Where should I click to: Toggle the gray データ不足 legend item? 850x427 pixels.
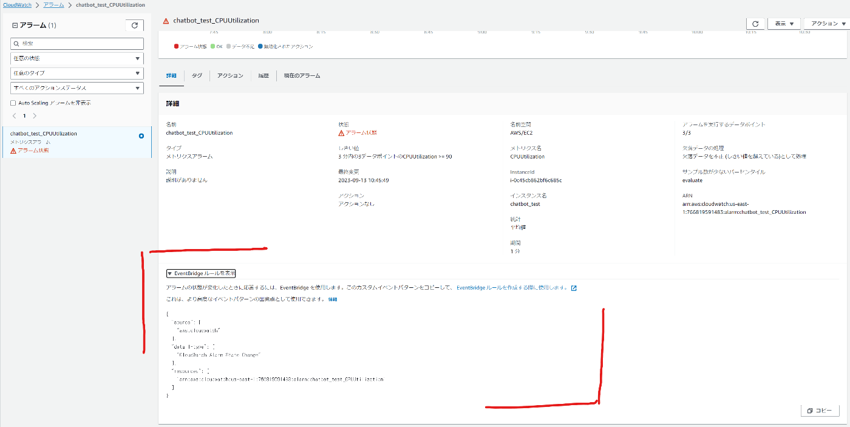pyautogui.click(x=240, y=47)
